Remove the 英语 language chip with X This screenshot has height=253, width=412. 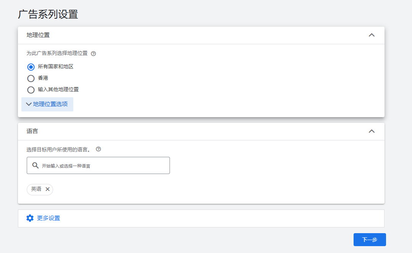48,189
